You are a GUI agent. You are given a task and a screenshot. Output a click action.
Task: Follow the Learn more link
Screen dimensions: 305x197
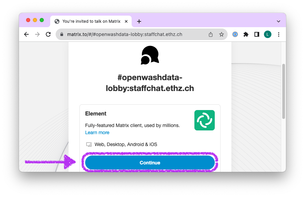point(97,132)
